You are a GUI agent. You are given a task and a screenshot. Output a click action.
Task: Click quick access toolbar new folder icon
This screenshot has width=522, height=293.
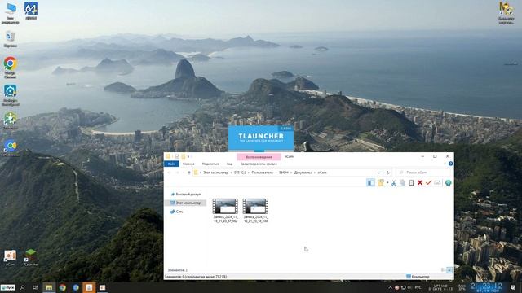click(183, 156)
